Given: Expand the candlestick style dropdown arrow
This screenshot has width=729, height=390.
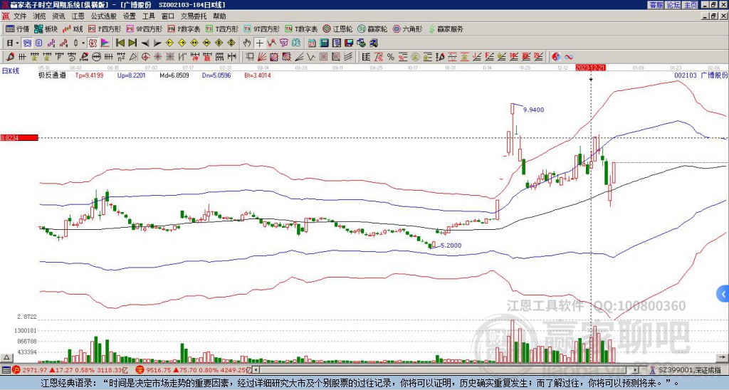Looking at the screenshot, I should (84, 43).
